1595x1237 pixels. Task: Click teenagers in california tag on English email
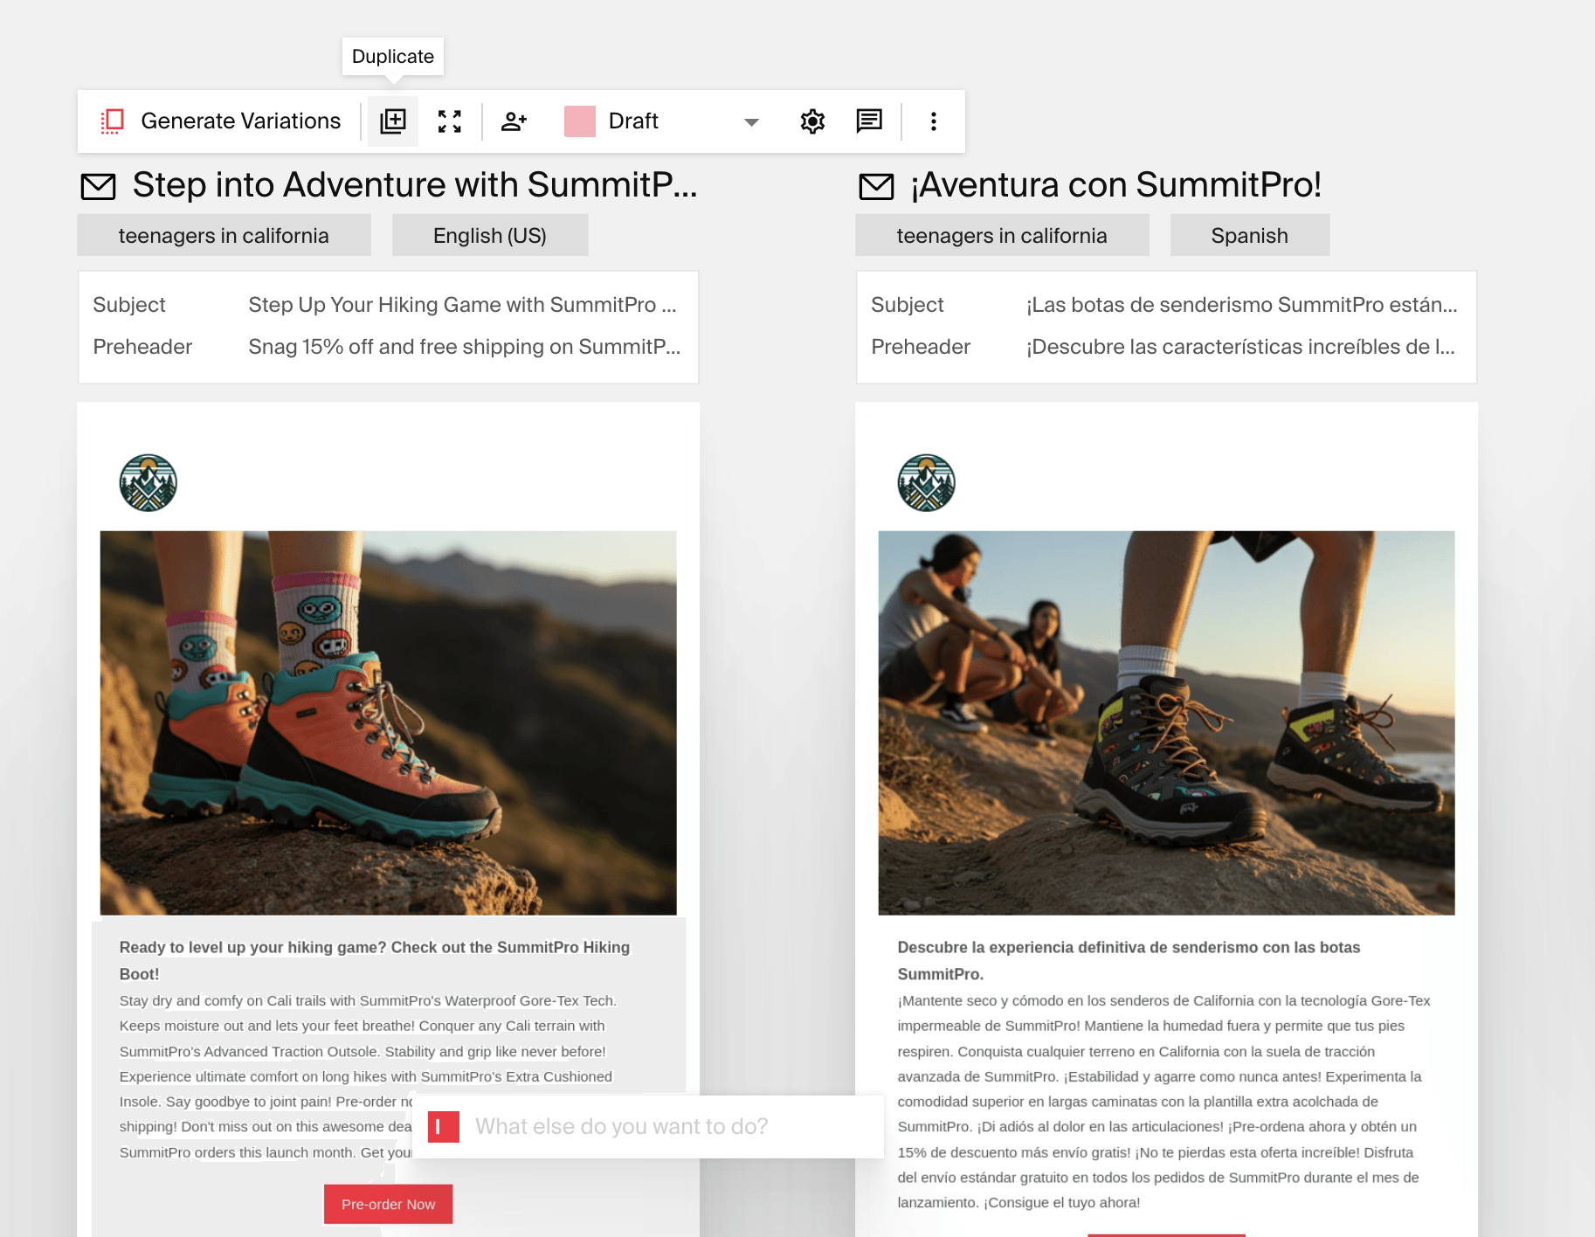224,235
